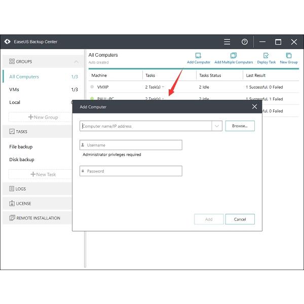Click Add Multiple Computers icon

[x=234, y=56]
